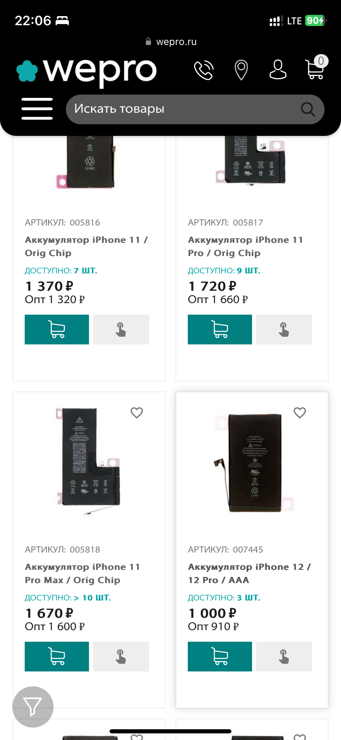341x740 pixels.
Task: Favorite the iPhone 12 / 12 Pro battery
Action: pos(300,413)
